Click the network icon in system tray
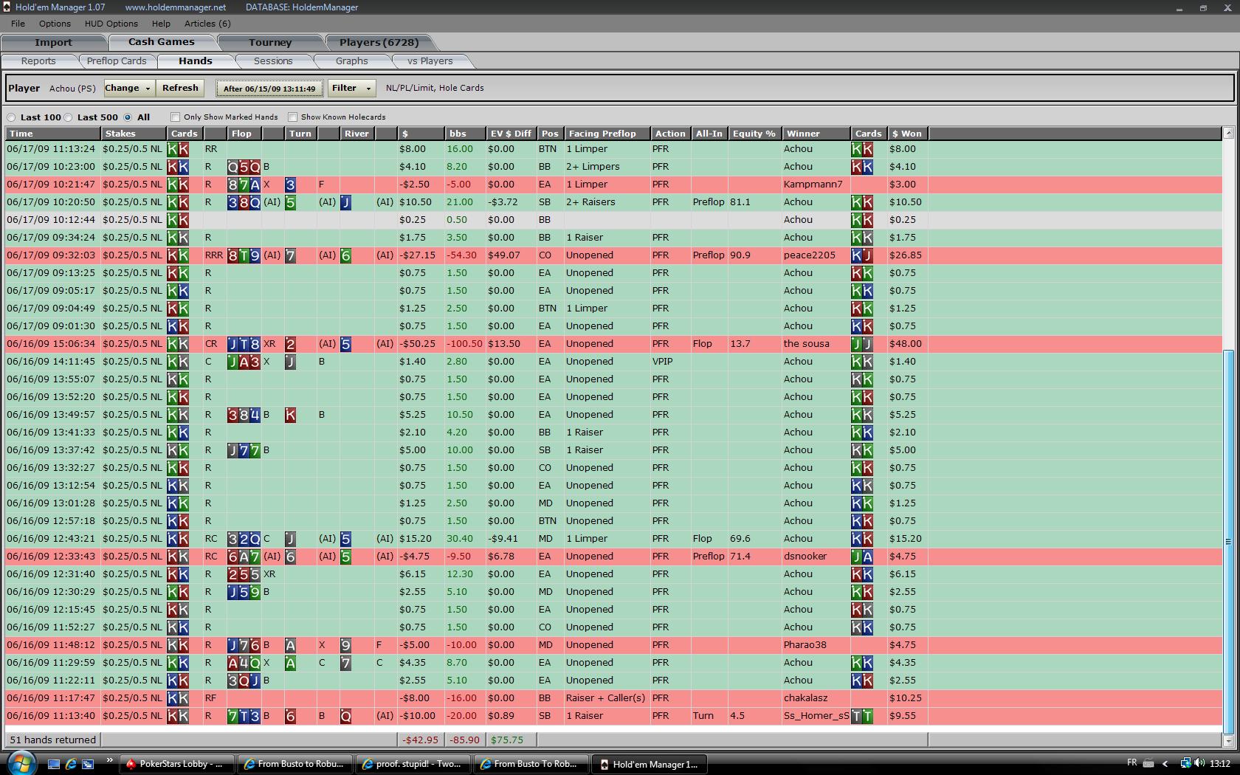The width and height of the screenshot is (1240, 775). click(1185, 763)
